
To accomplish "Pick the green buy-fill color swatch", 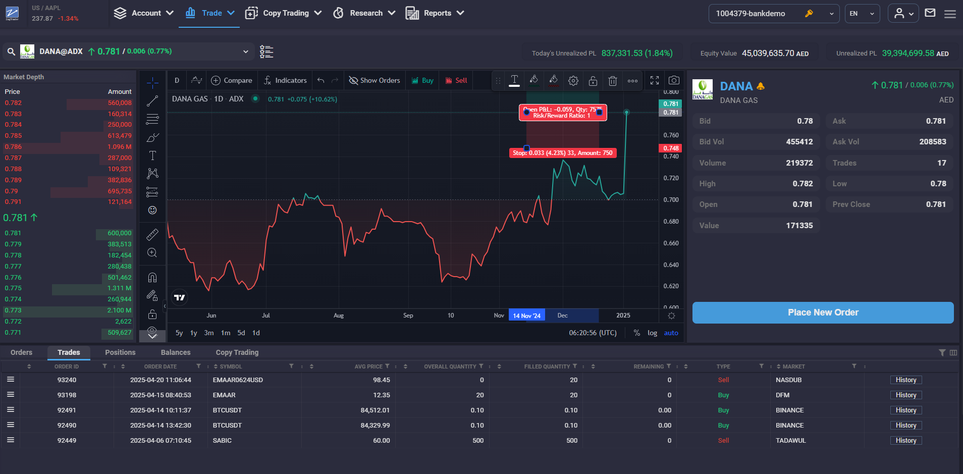I will pos(534,80).
